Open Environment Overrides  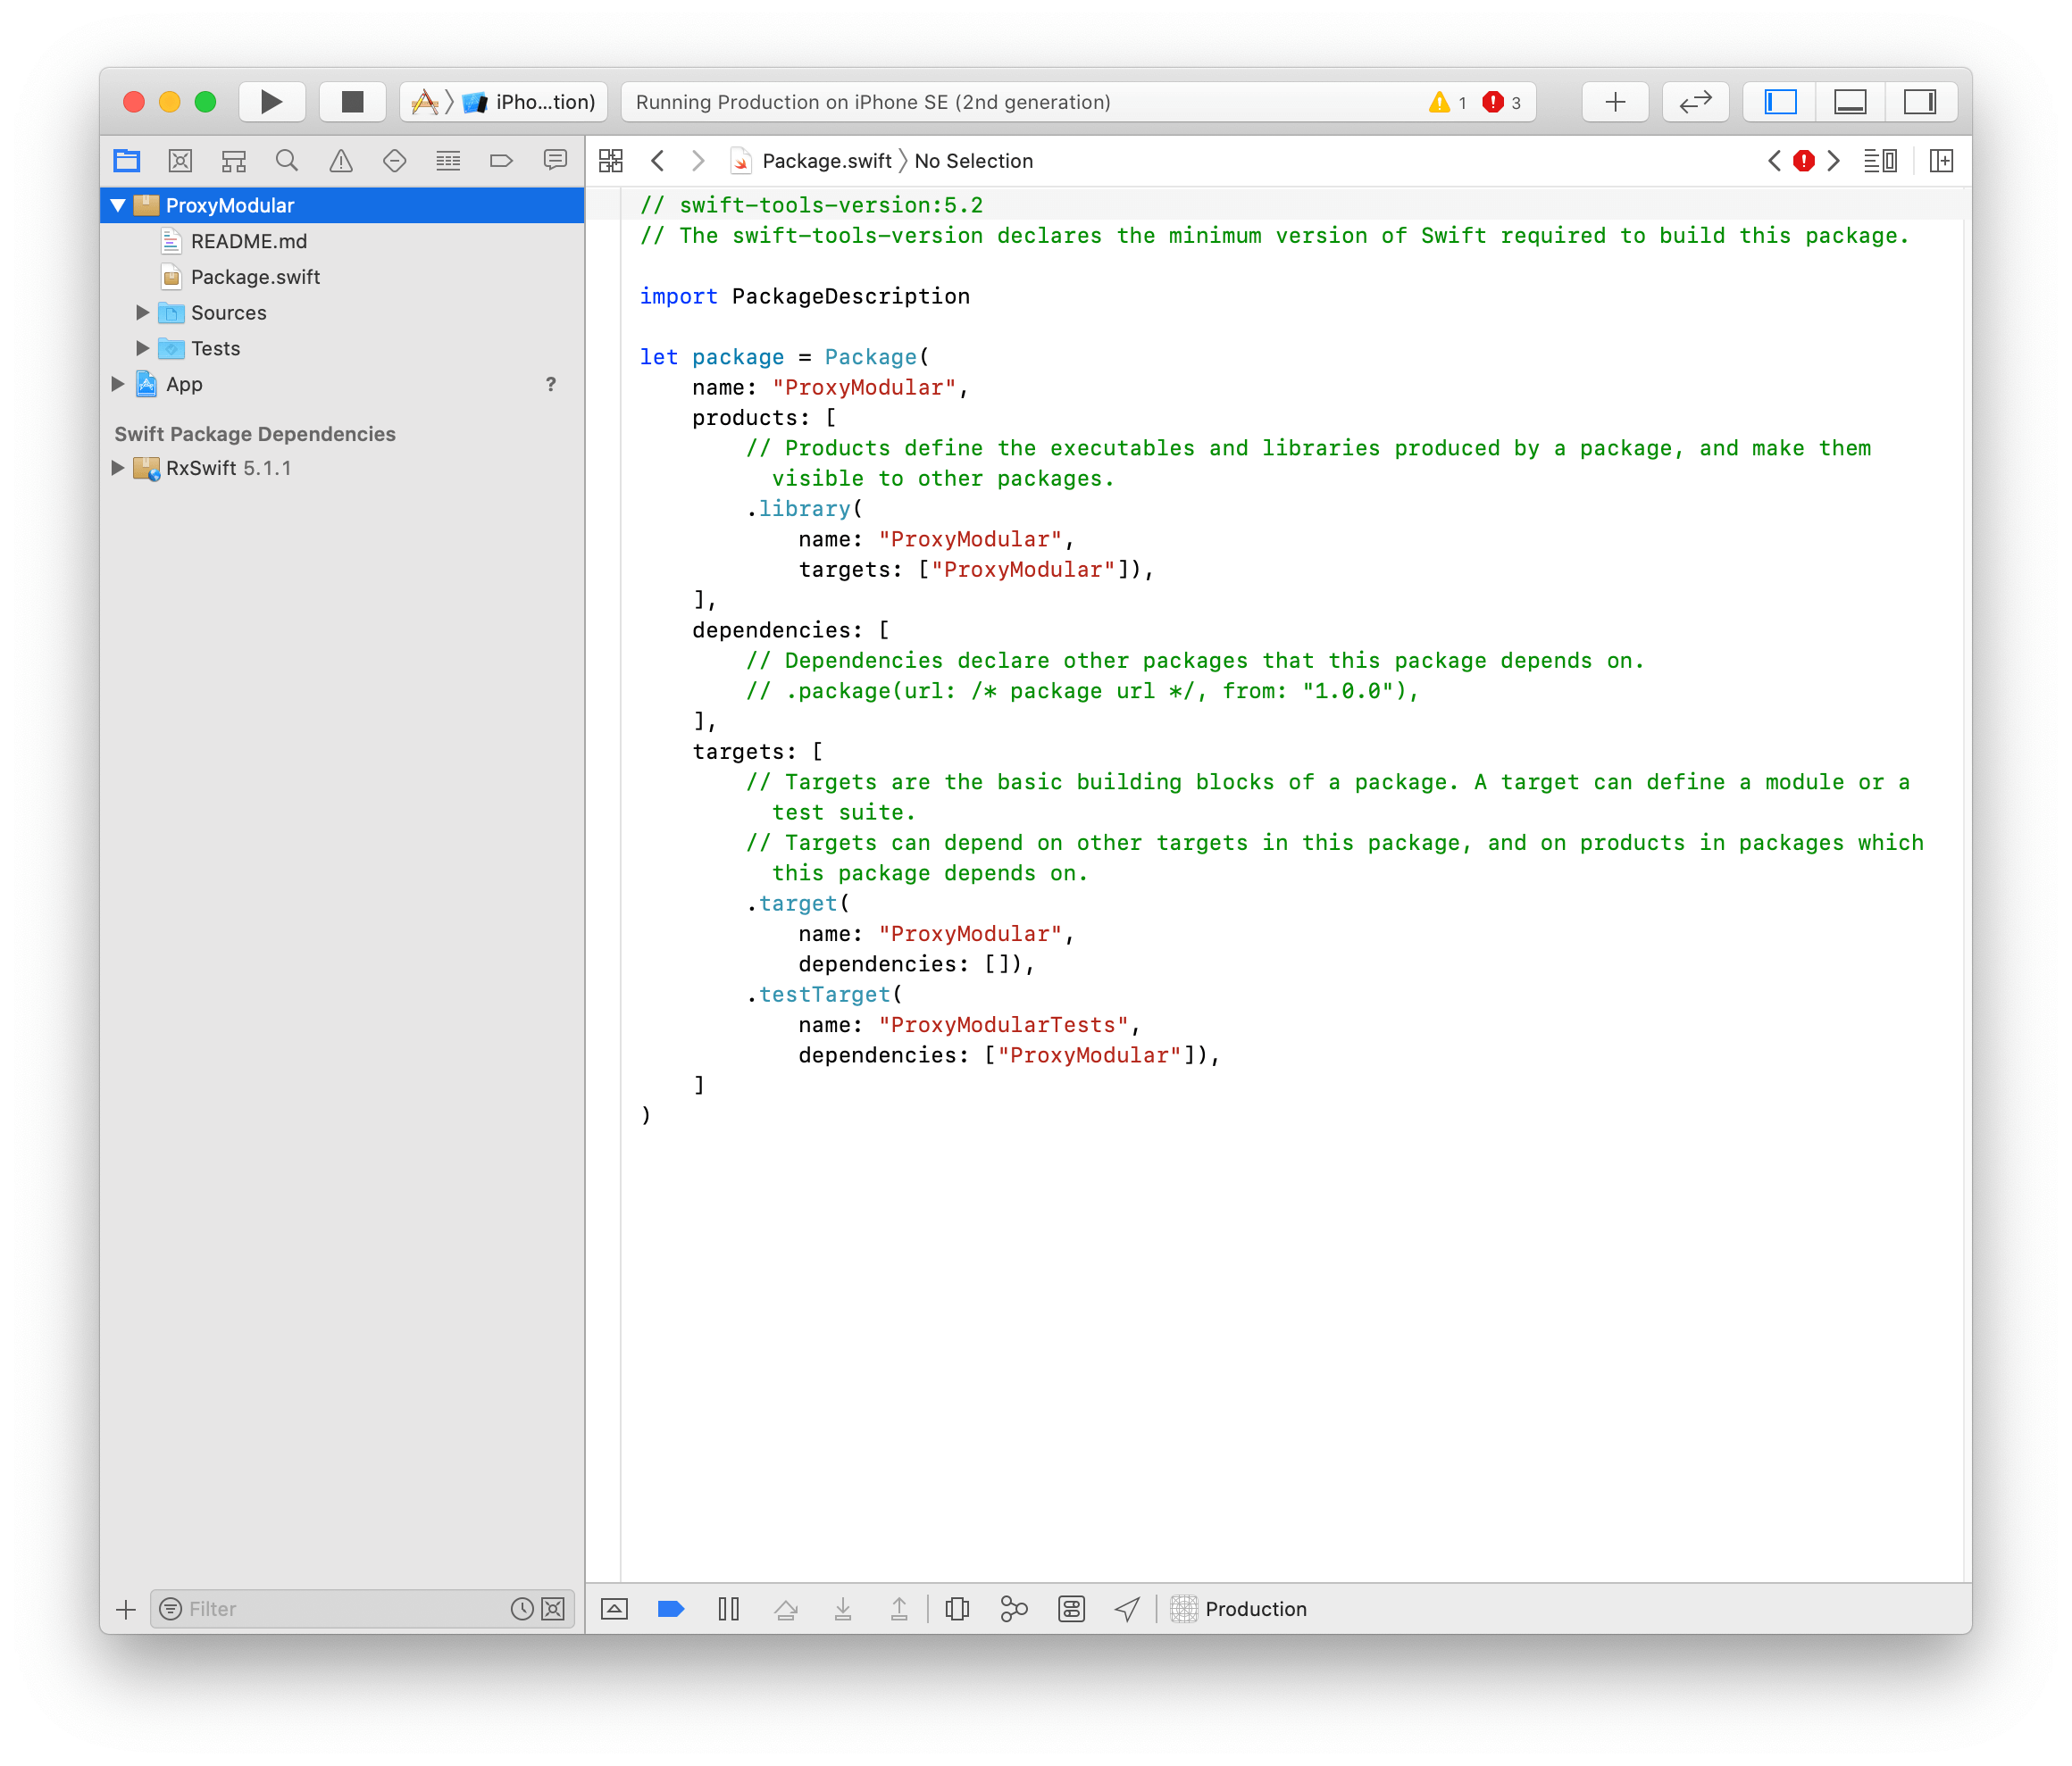pos(1071,1608)
